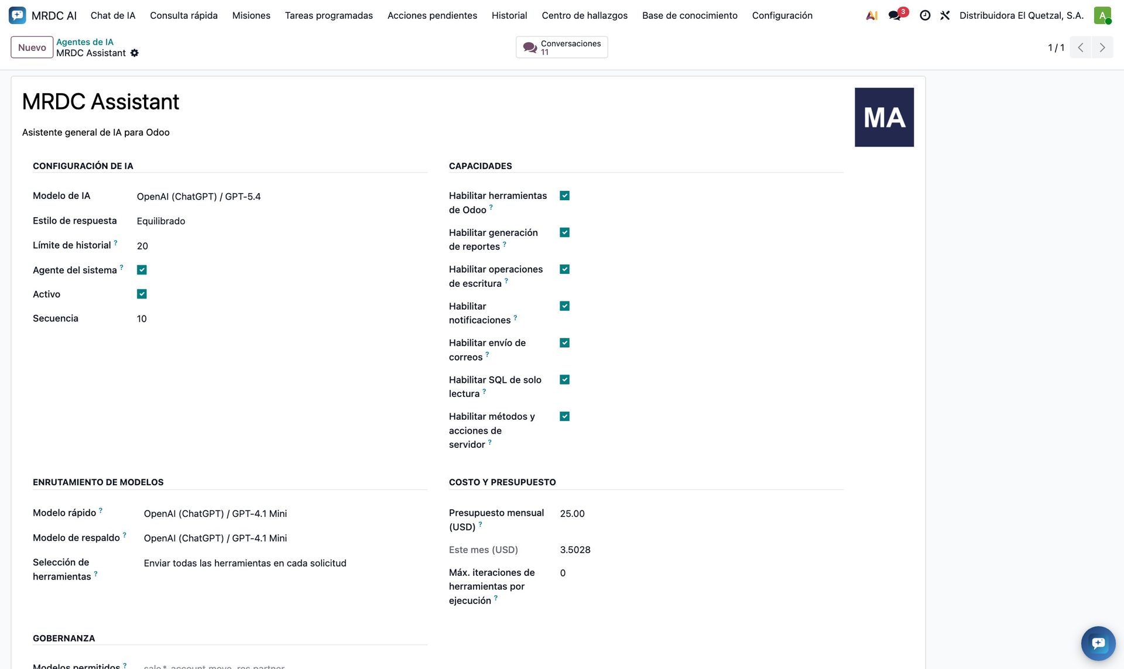The width and height of the screenshot is (1124, 669).
Task: Open the Configuración menu
Action: point(782,16)
